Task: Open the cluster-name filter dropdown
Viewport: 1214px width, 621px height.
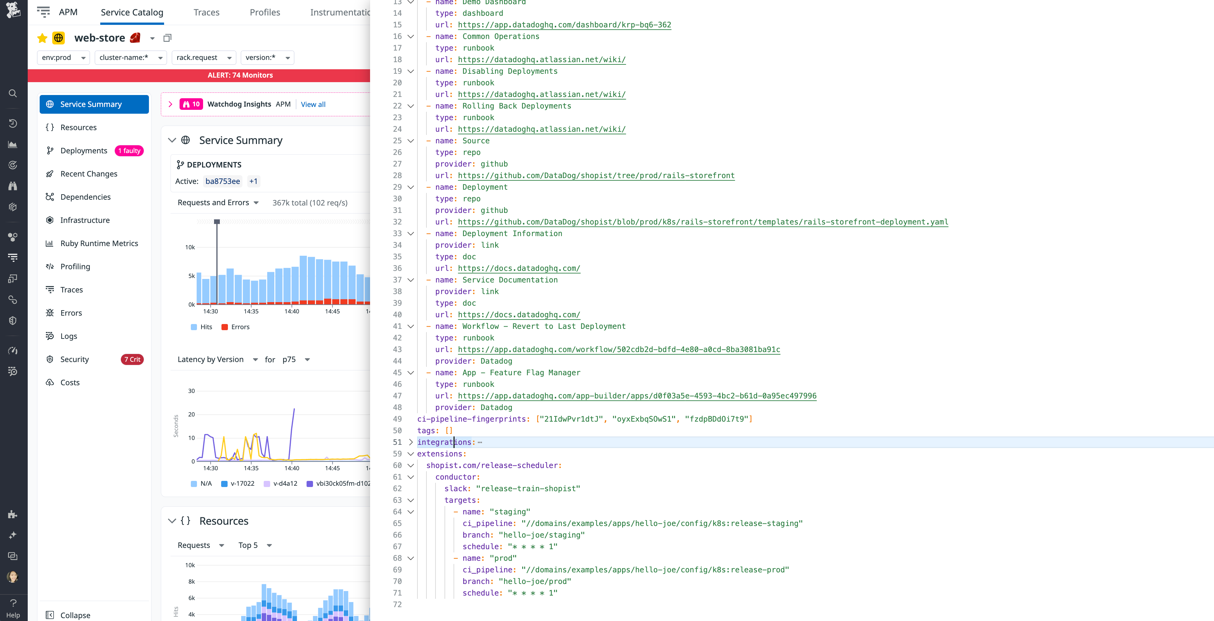Action: (131, 57)
